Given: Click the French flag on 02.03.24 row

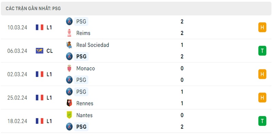Looking at the screenshot, I should (39, 74).
